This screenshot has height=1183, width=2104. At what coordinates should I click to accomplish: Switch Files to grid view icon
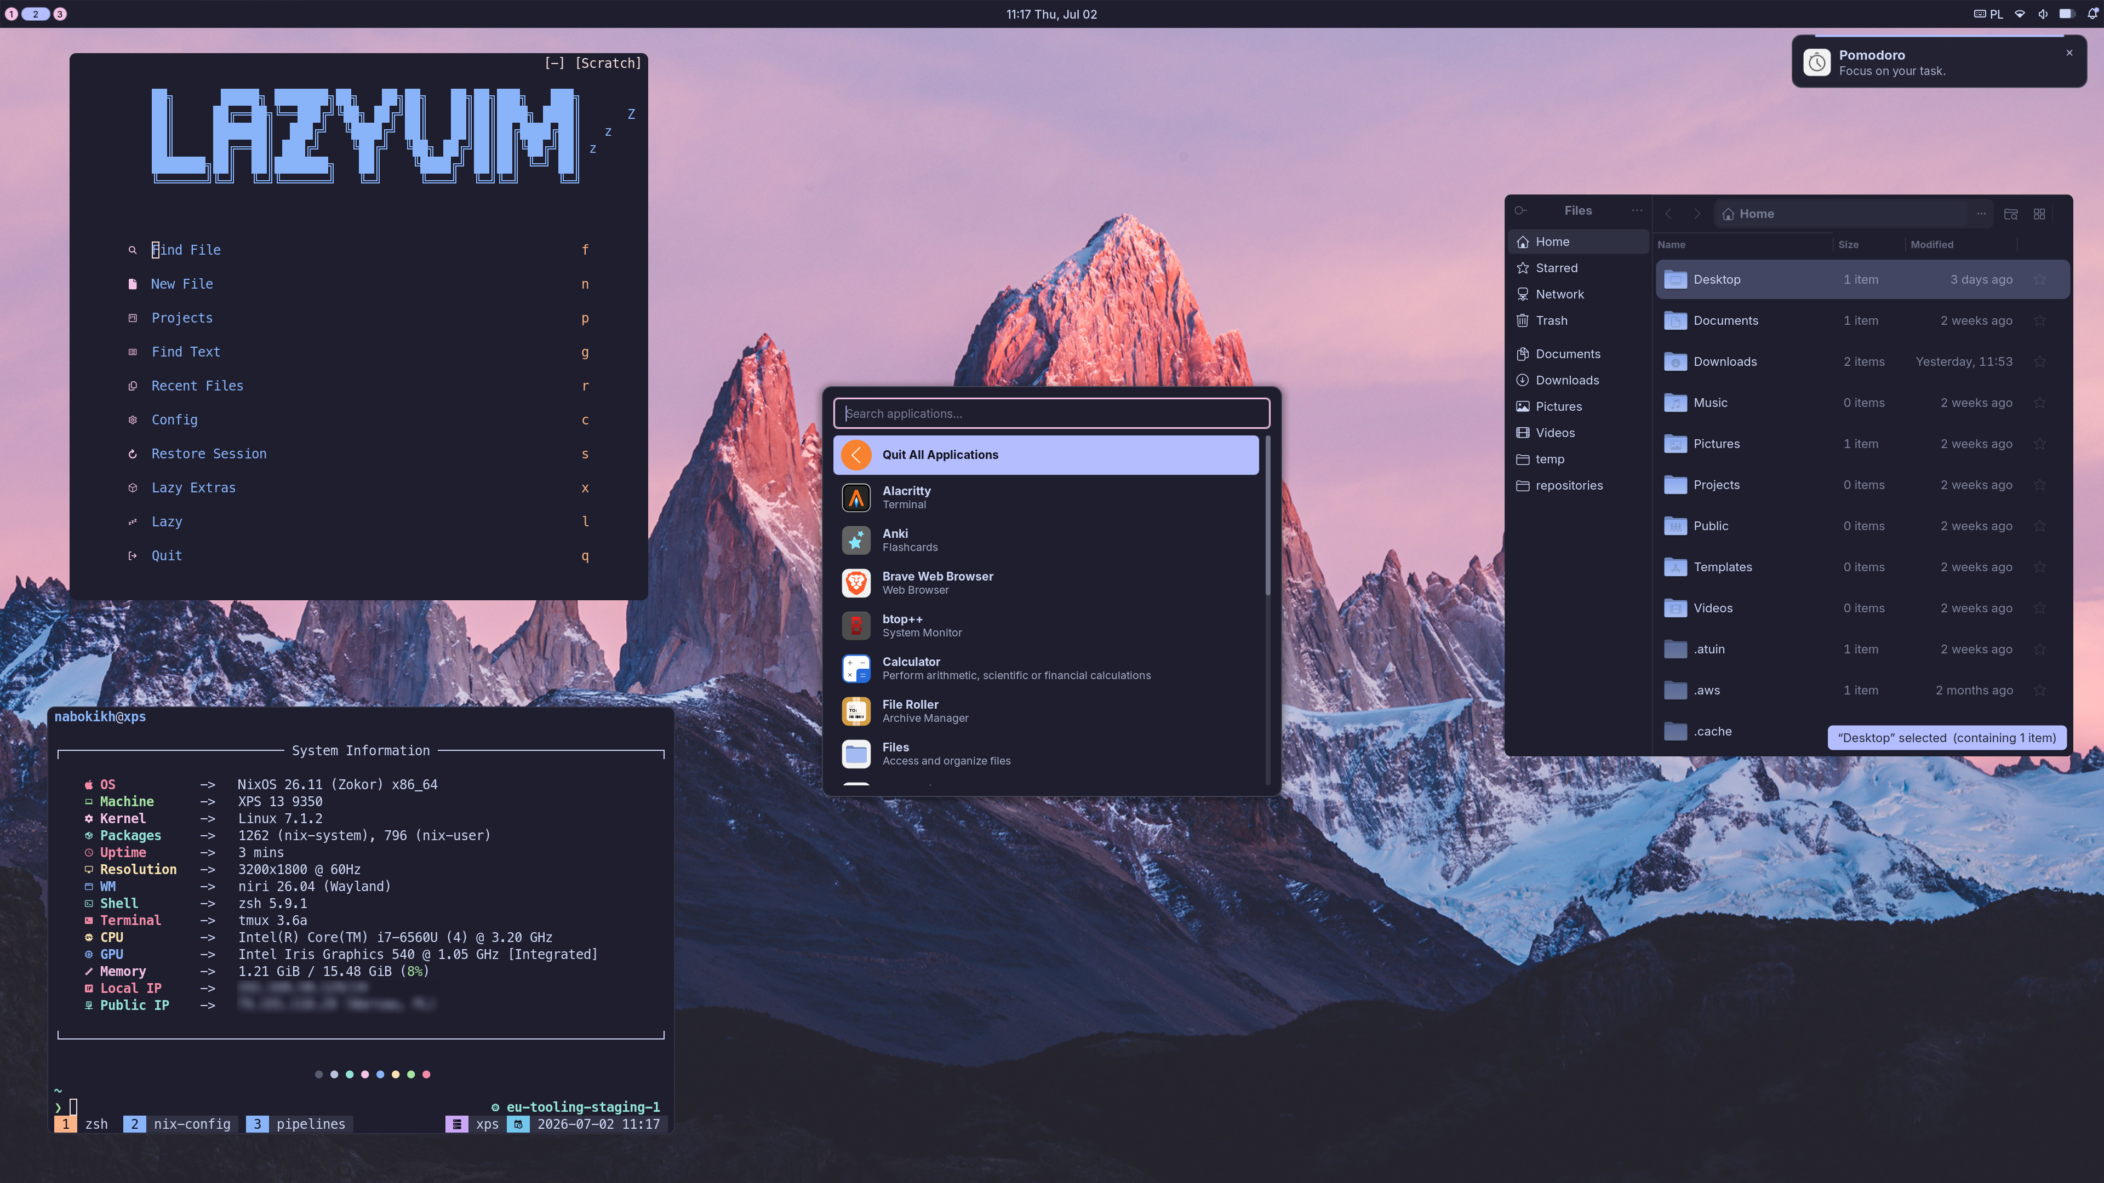2039,214
